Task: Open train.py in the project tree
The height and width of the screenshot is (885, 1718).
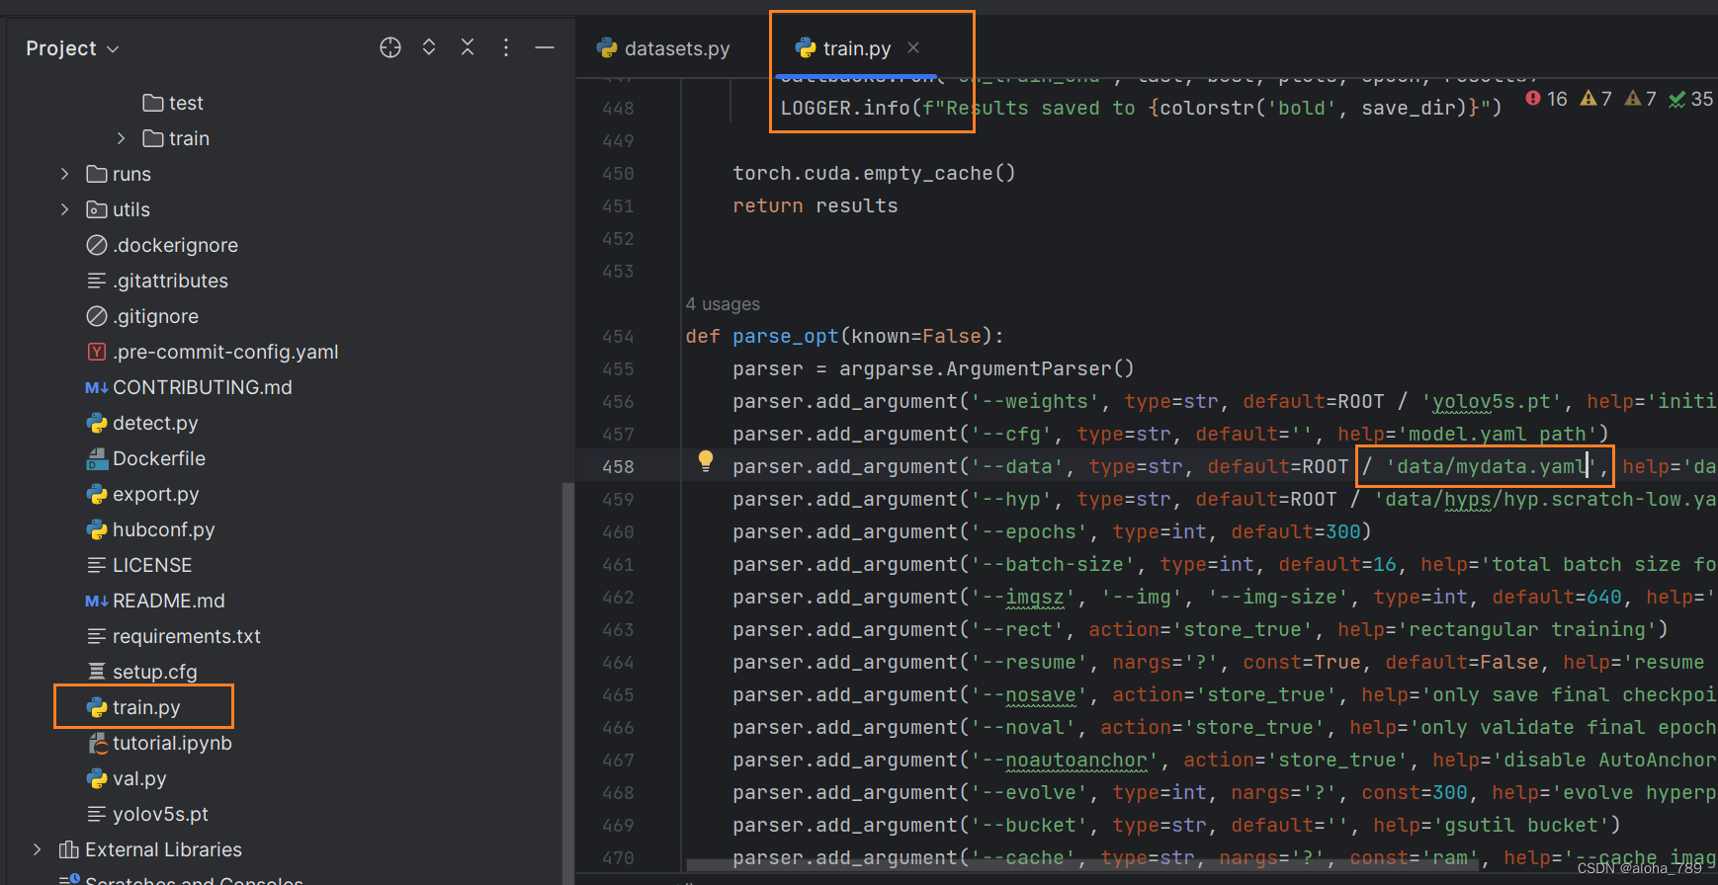Action: point(133,707)
